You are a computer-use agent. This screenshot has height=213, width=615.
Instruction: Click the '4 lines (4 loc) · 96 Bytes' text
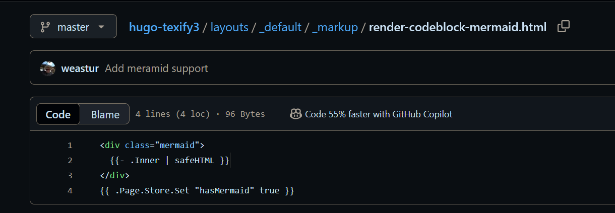pyautogui.click(x=200, y=114)
